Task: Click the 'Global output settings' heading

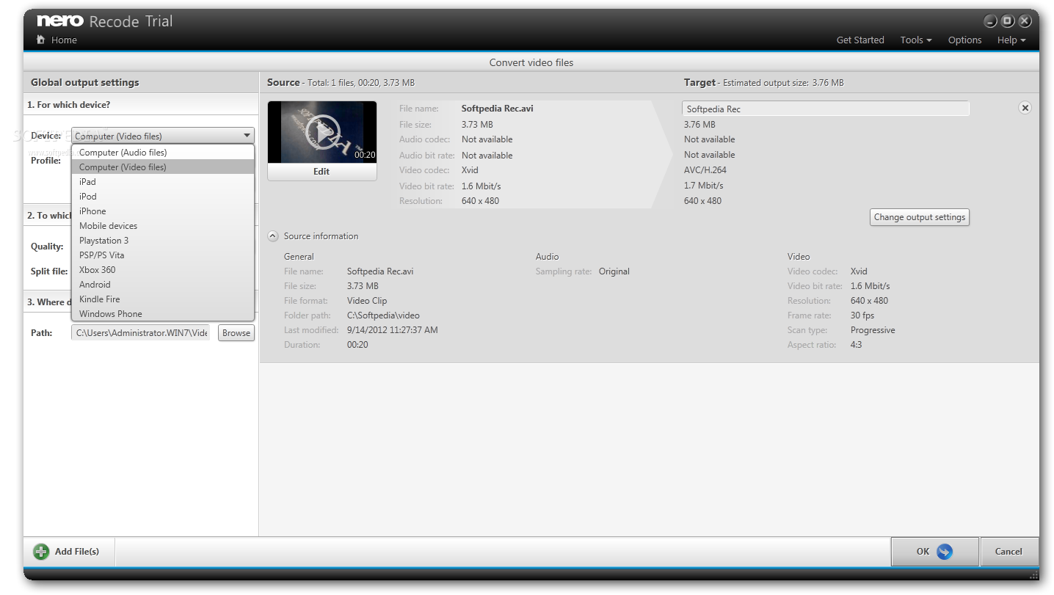Action: [84, 83]
